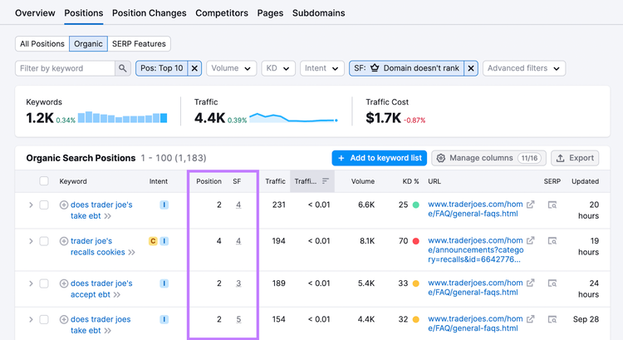Viewport: 623px width, 340px height.
Task: Open the Advanced filters dropdown
Action: pos(524,68)
